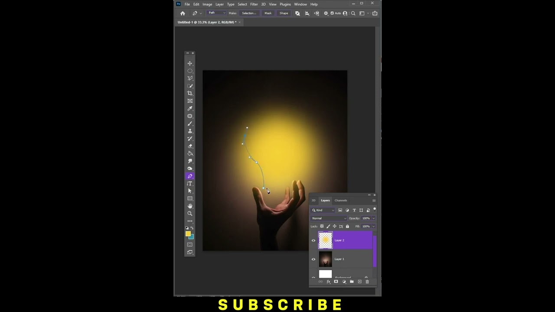The image size is (555, 312).
Task: Open the Layers panel menu
Action: pos(374,201)
